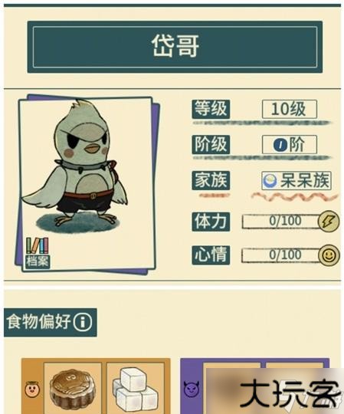Tap the blue tier badge in 阶级
The width and height of the screenshot is (344, 414).
[280, 145]
